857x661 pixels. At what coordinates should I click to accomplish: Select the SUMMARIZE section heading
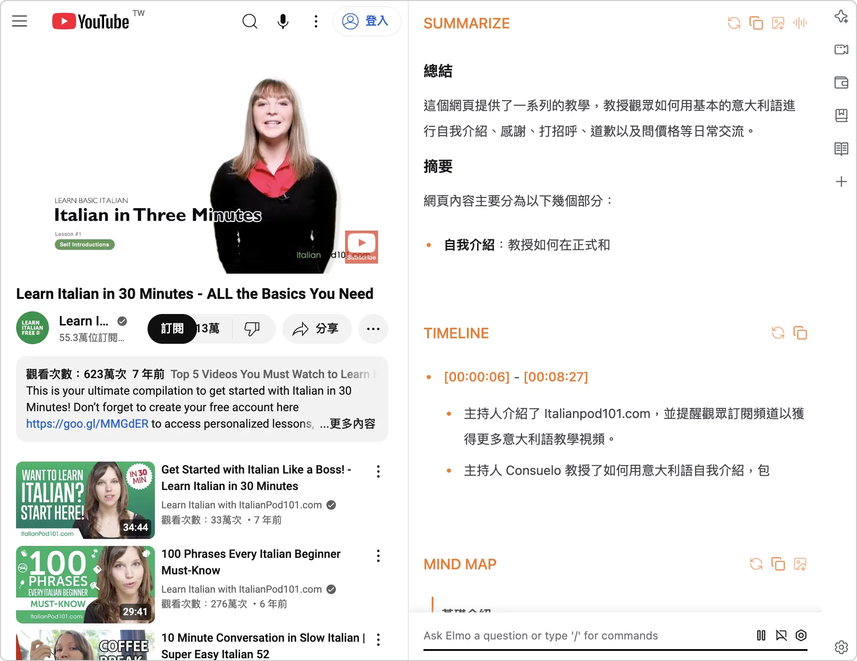467,23
